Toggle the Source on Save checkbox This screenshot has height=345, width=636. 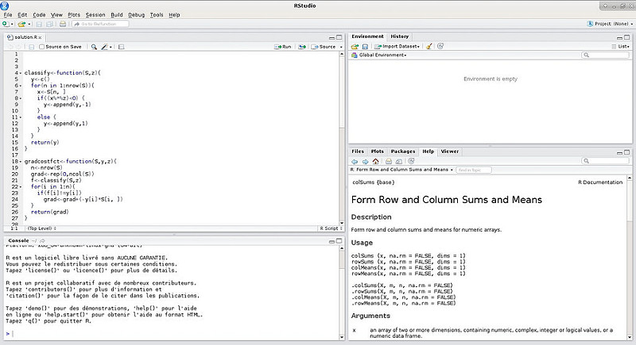coord(41,47)
